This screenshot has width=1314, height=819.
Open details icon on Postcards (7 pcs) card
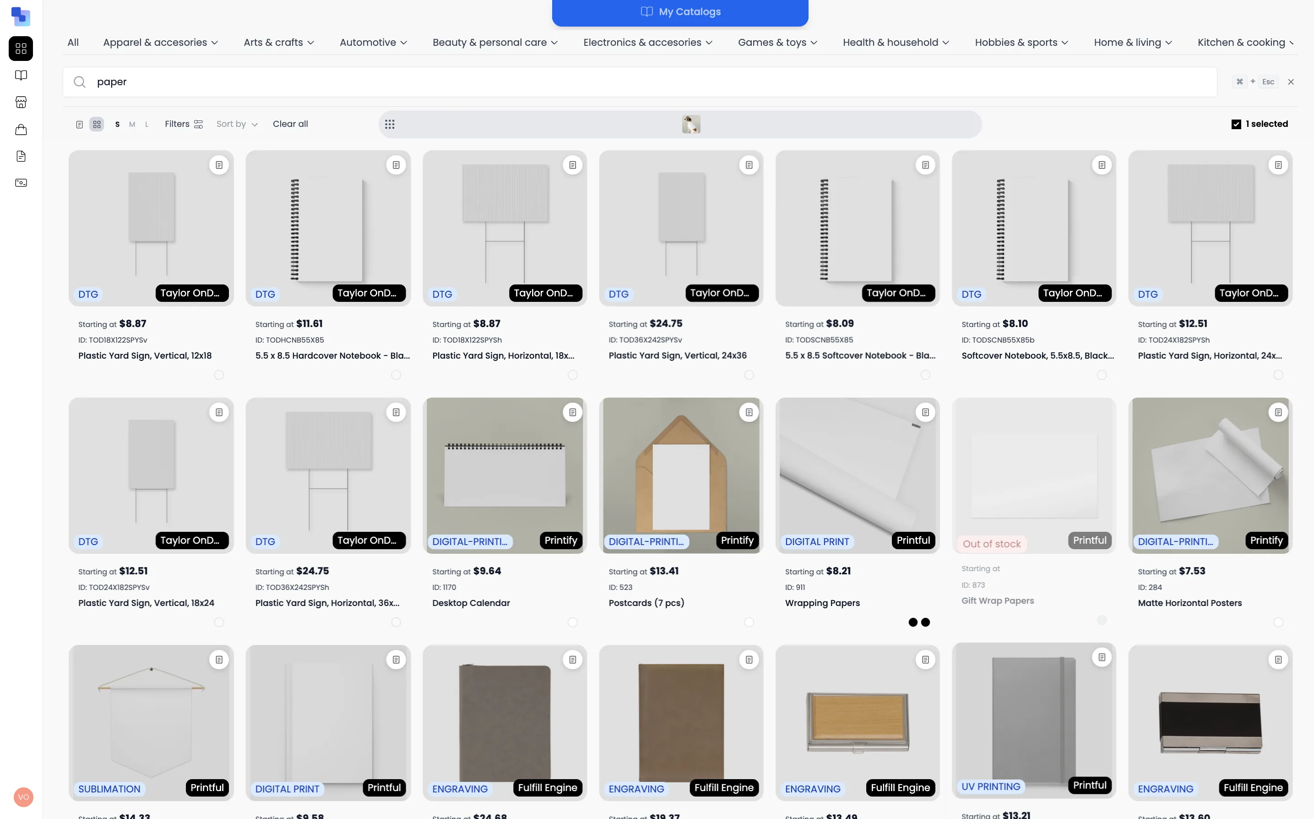(x=749, y=412)
